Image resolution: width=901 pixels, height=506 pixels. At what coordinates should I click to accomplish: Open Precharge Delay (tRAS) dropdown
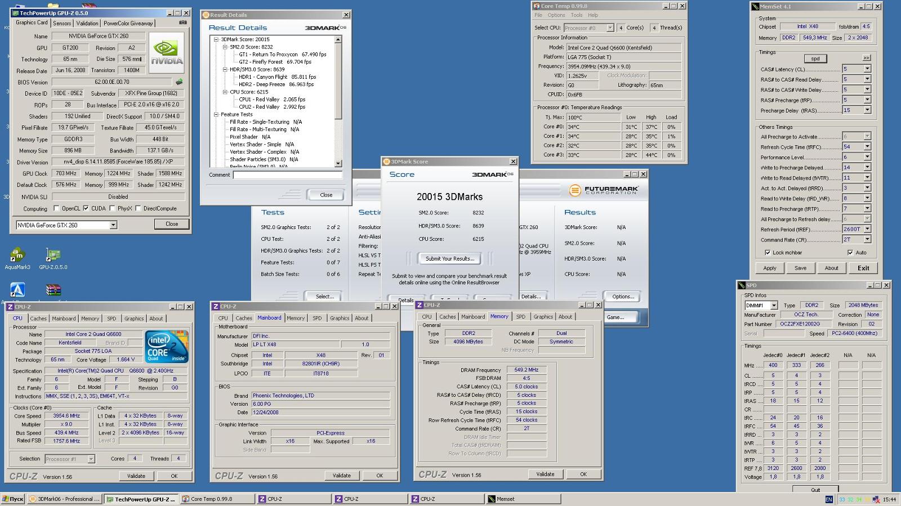coord(867,110)
